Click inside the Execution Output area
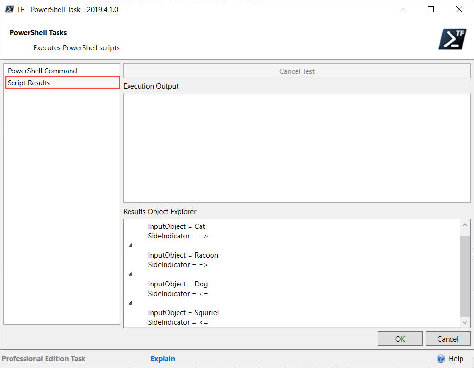474x368 pixels. (296, 147)
